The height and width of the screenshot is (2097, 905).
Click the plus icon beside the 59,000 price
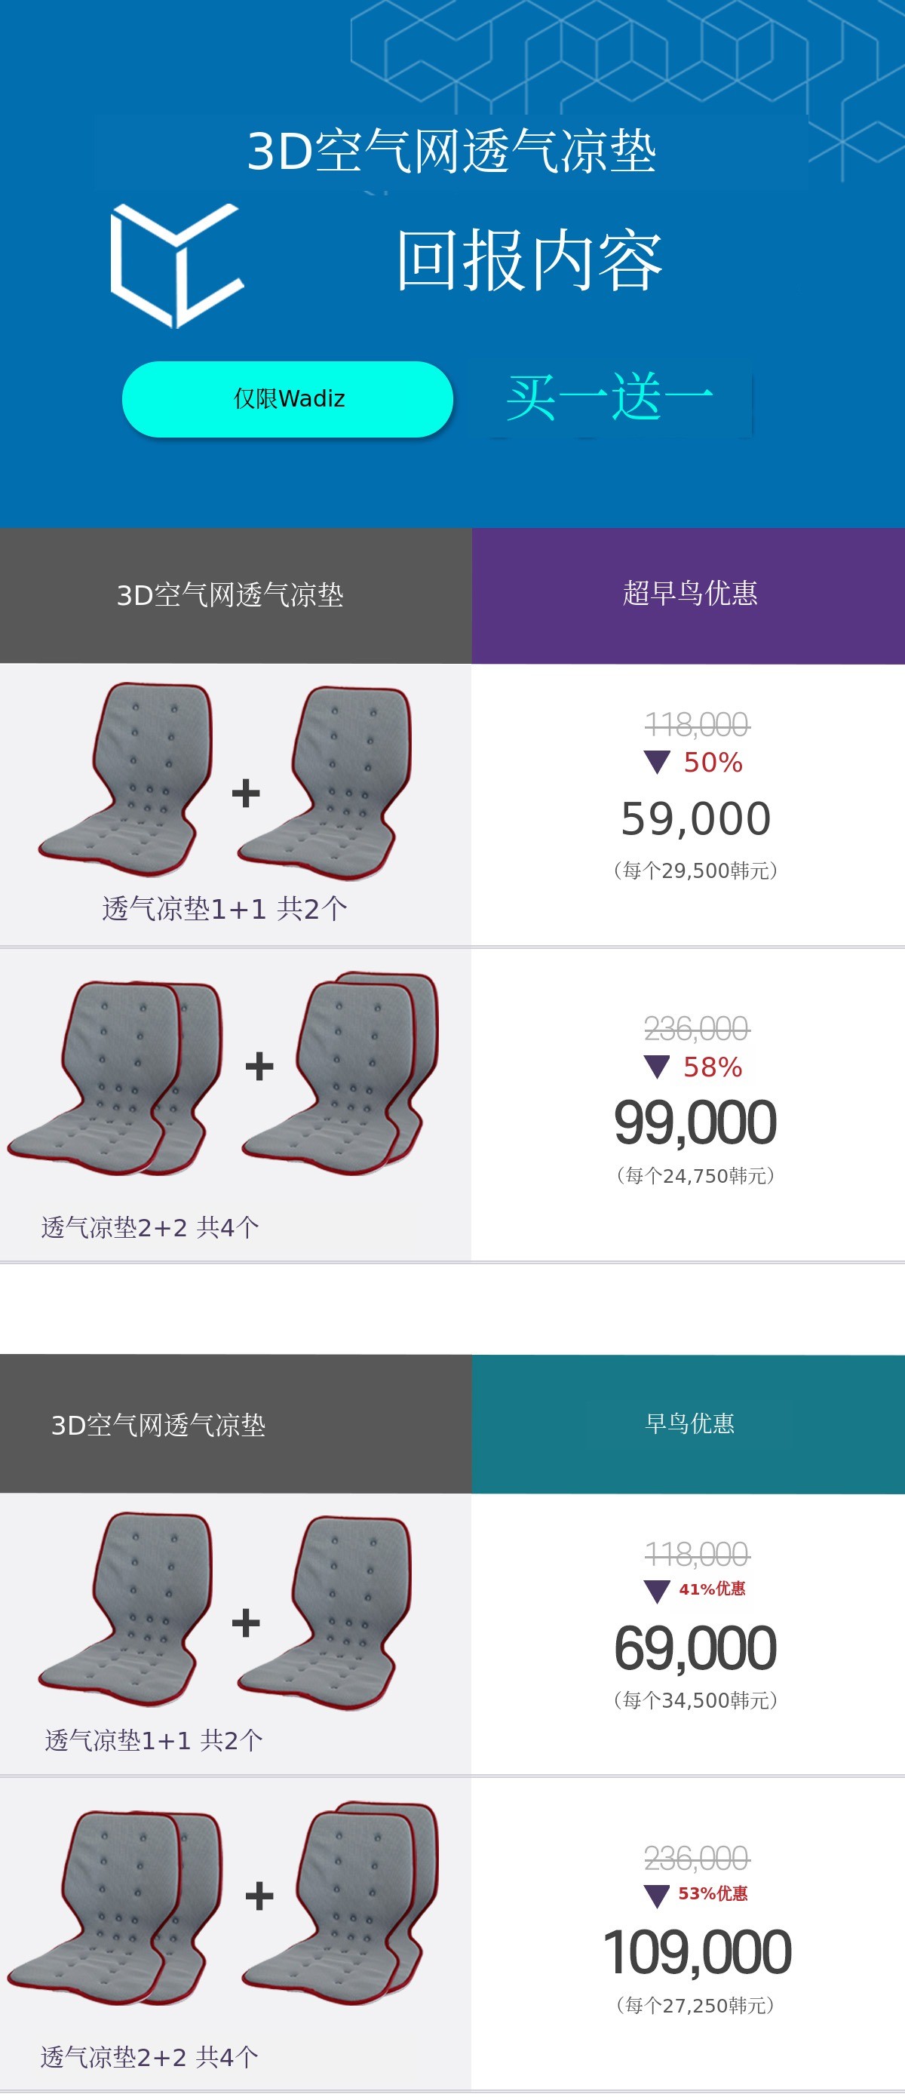246,793
